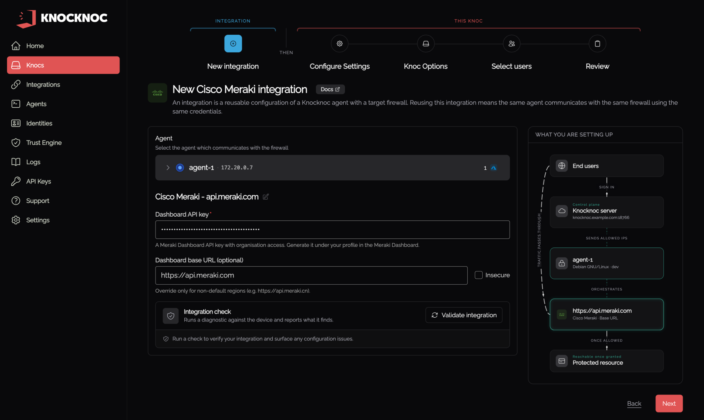Viewport: 704px width, 420px height.
Task: Click the Azure icon on agent-1 row
Action: coord(494,168)
